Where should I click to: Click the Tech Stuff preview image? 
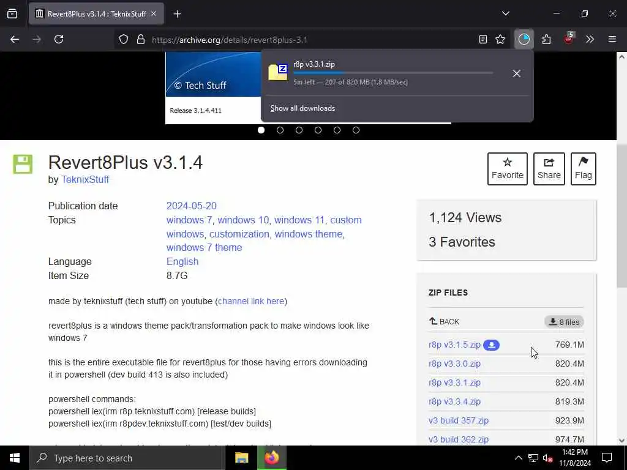coord(213,88)
